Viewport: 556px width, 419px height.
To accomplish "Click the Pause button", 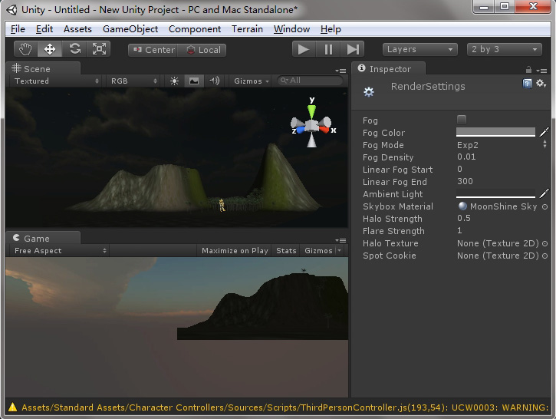I will click(x=328, y=49).
